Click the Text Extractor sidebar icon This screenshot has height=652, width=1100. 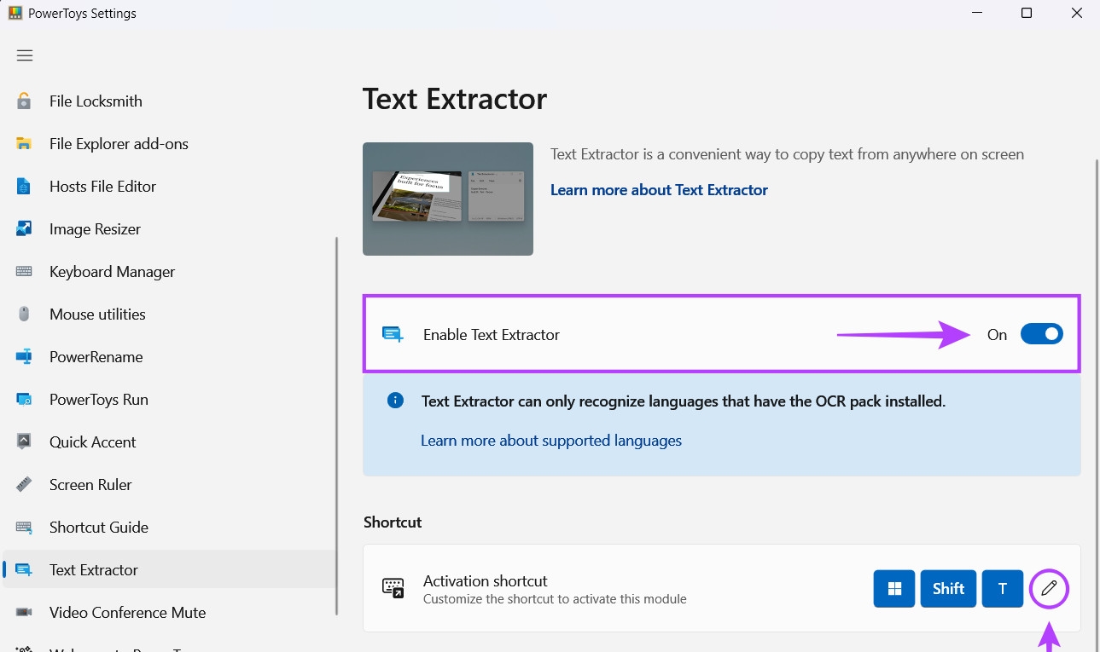24,569
